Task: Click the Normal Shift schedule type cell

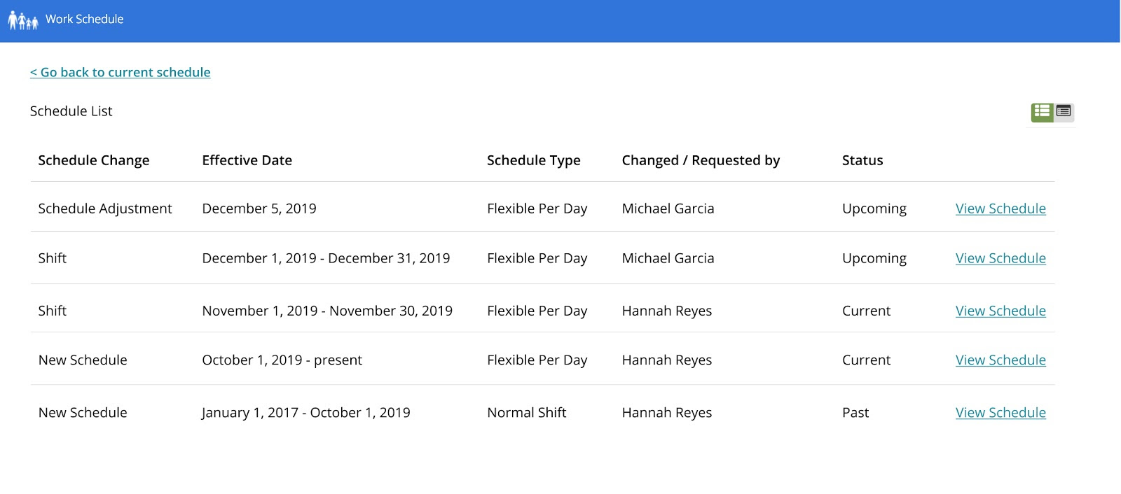Action: tap(526, 413)
